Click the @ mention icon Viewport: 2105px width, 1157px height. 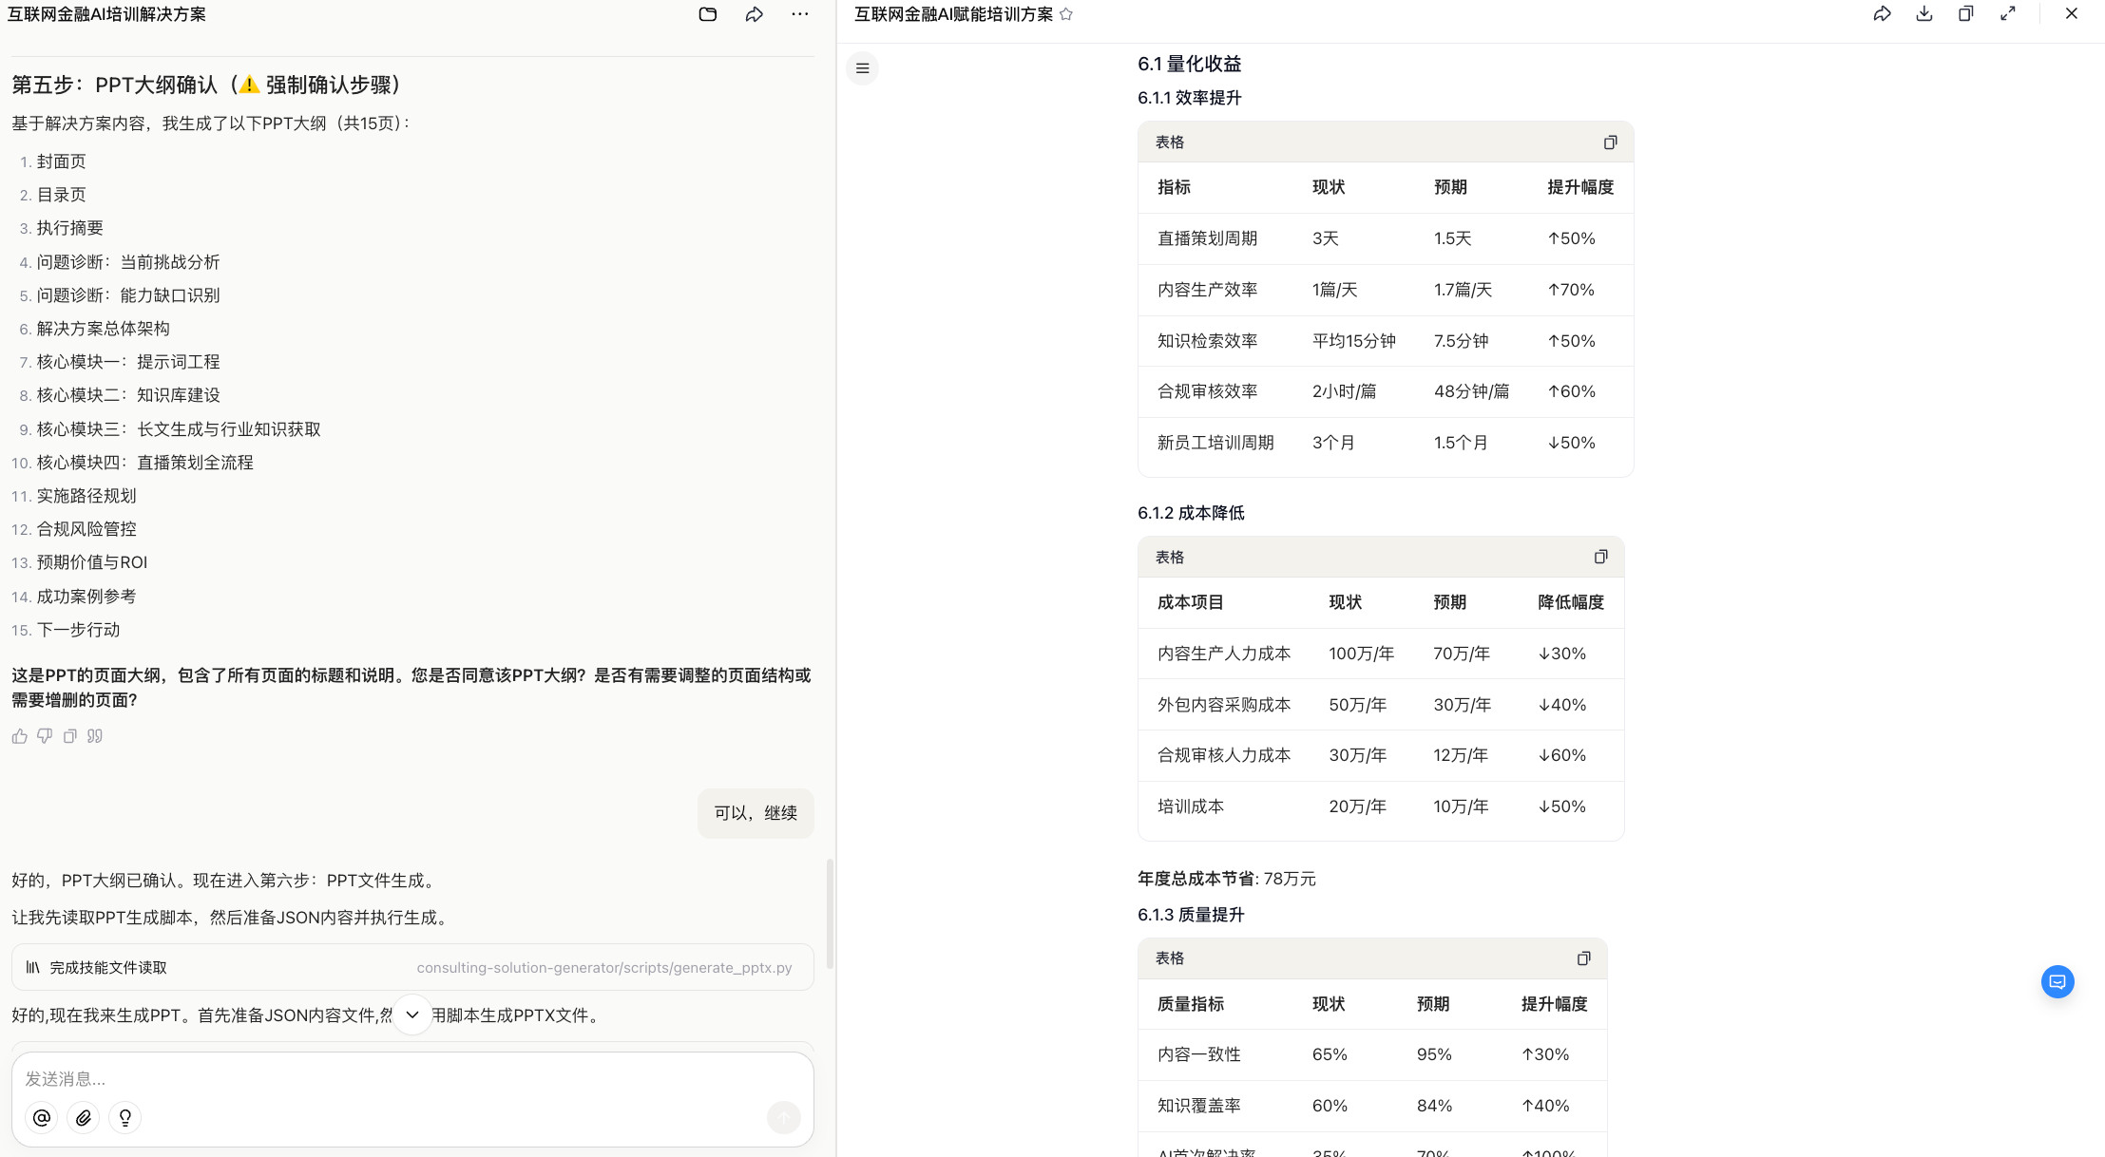42,1118
